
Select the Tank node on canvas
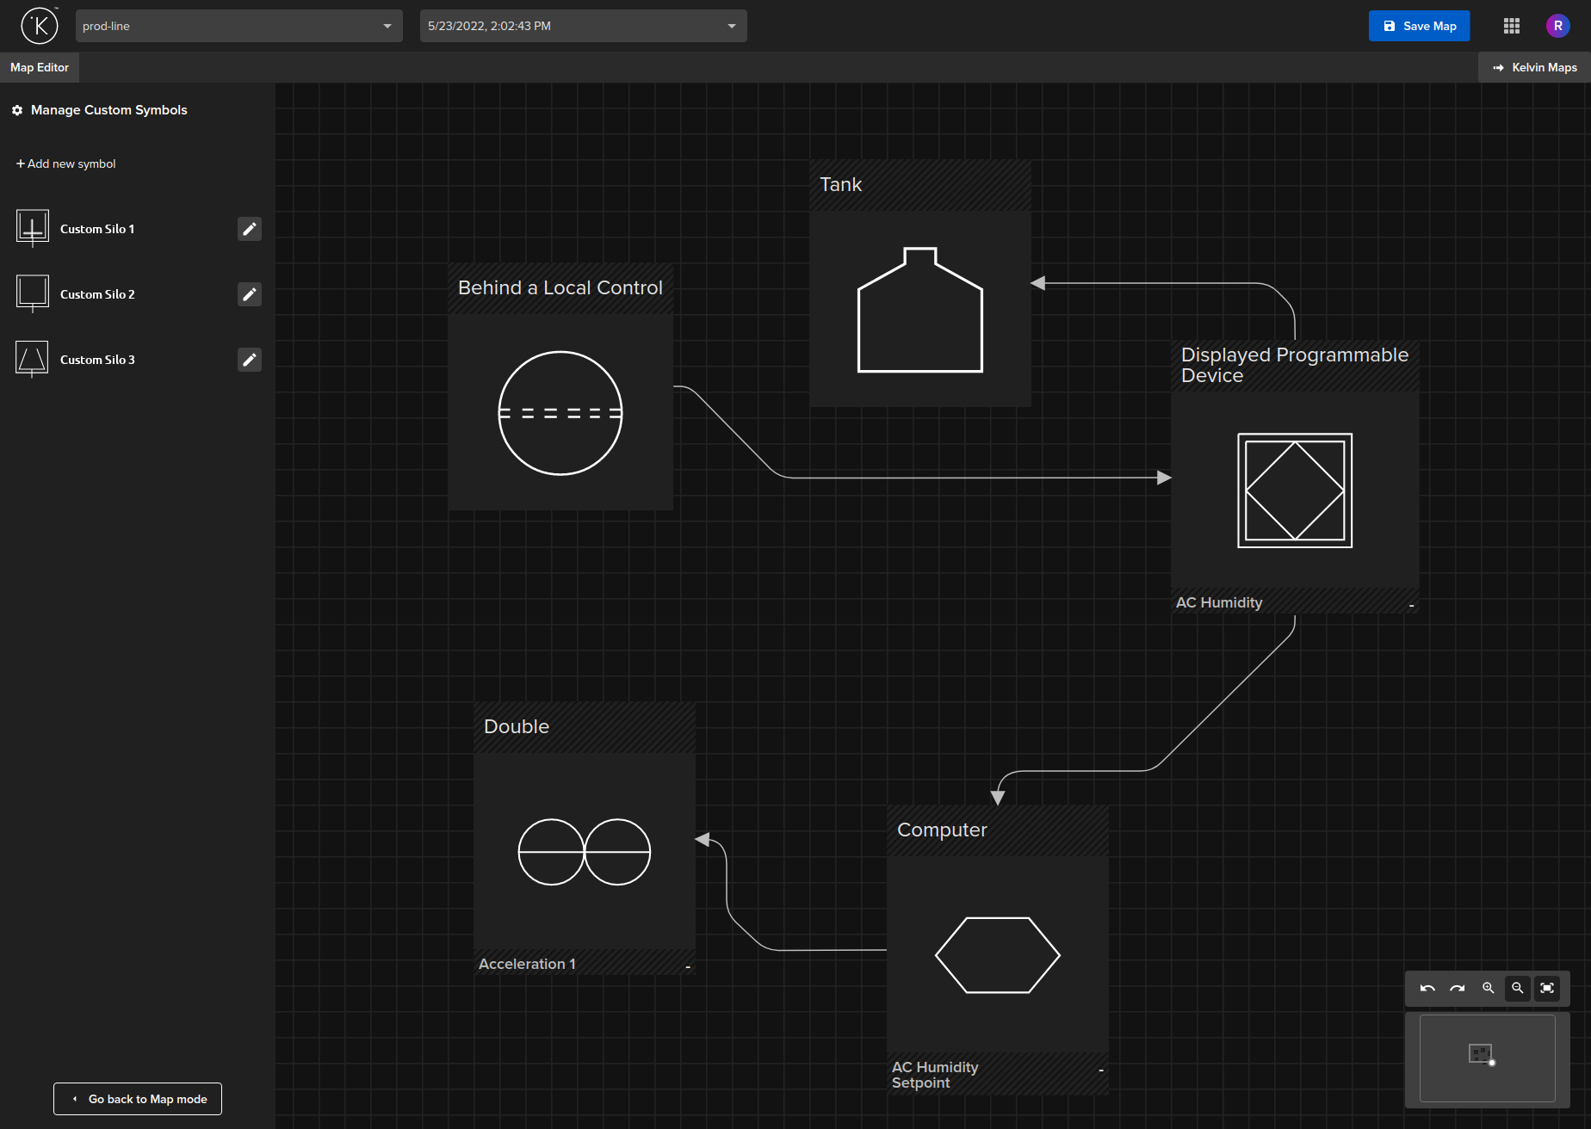tap(919, 309)
